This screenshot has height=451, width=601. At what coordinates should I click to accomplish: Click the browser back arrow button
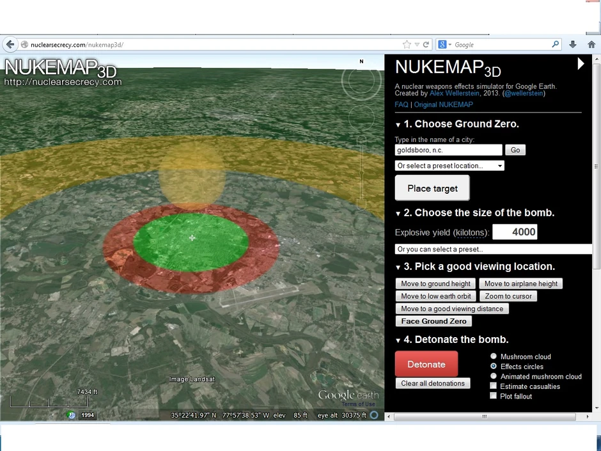click(x=10, y=45)
